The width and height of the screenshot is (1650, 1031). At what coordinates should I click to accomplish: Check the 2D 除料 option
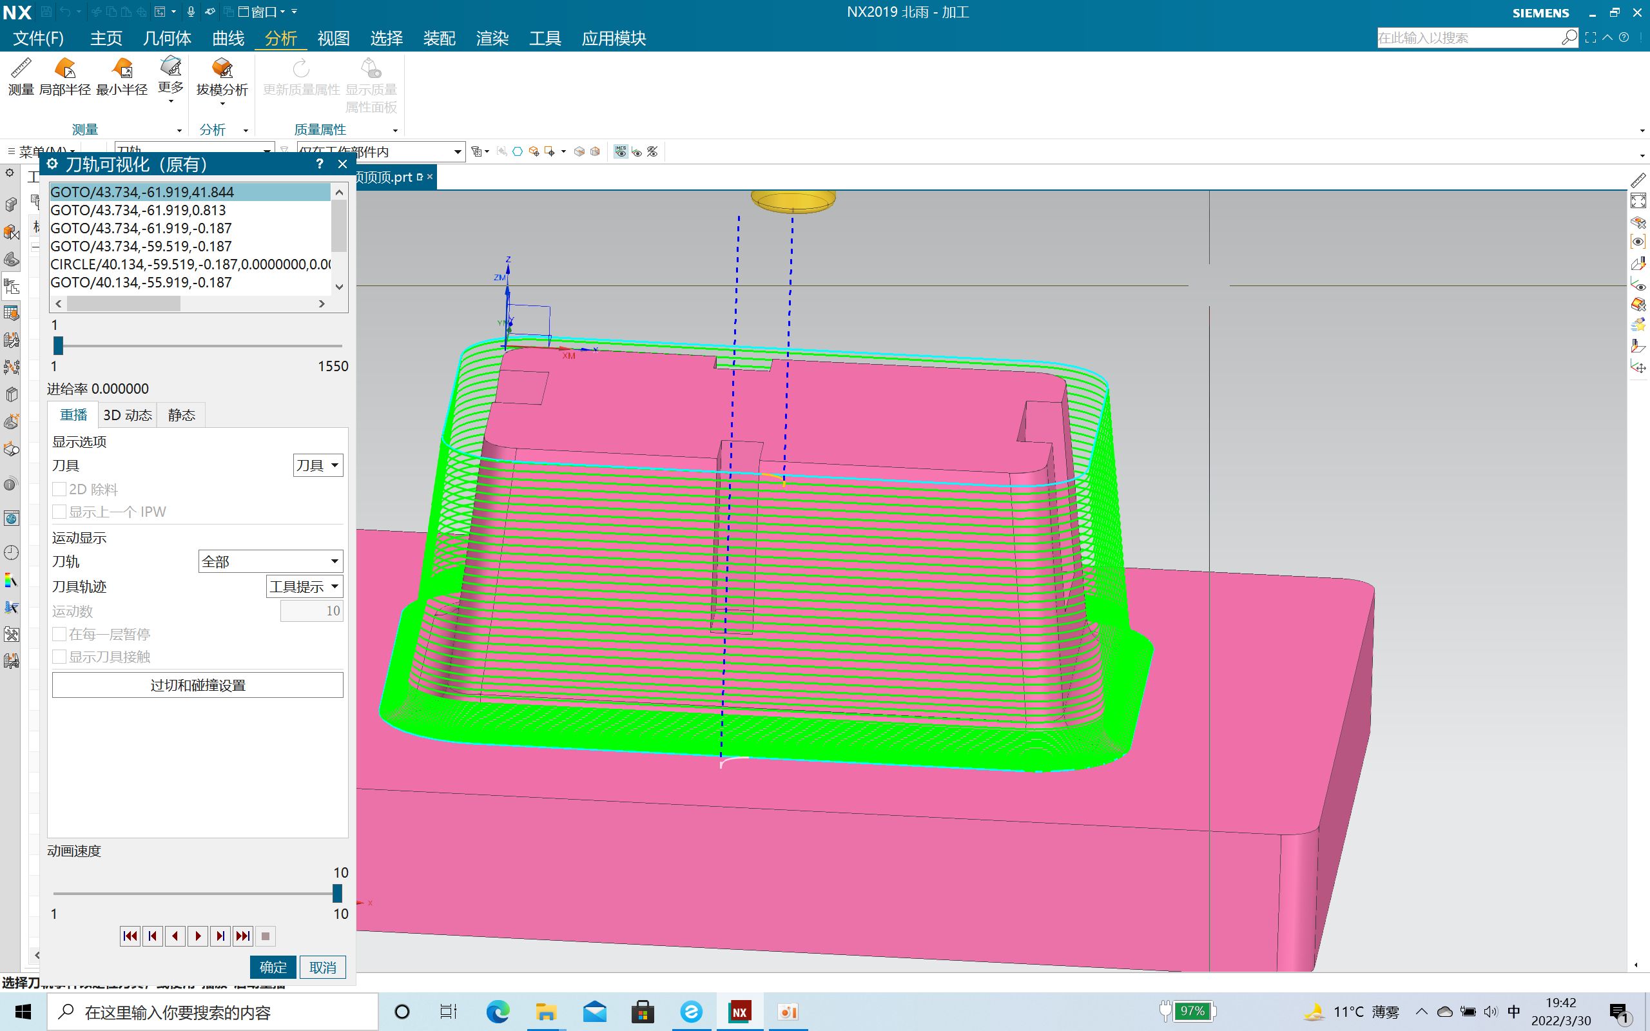pyautogui.click(x=60, y=489)
